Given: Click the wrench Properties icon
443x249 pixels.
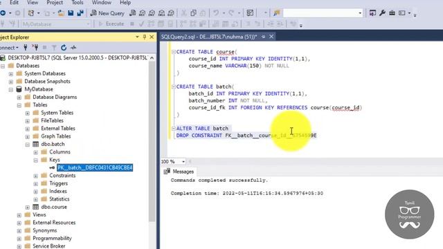Looking at the screenshot, I should click(382, 13).
